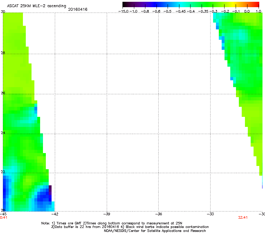Click the longitude label "-36"
Image resolution: width=265 pixels, height=233 pixels.
click(159, 214)
